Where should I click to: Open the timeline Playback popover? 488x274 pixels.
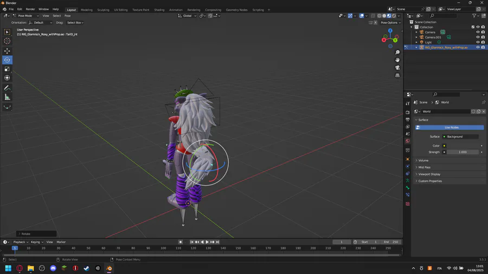(20, 242)
